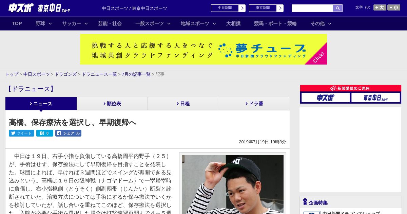Screen dimensions: 407x214
Task: Expand the 野球 dropdown chevron
Action: (50, 23)
